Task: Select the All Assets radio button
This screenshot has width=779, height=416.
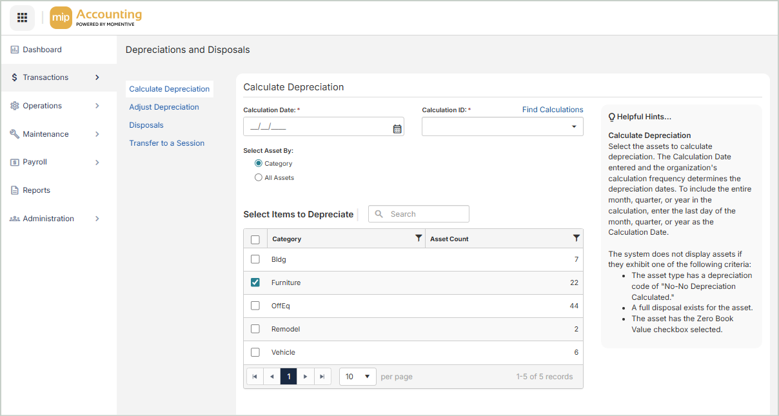Action: pos(259,177)
